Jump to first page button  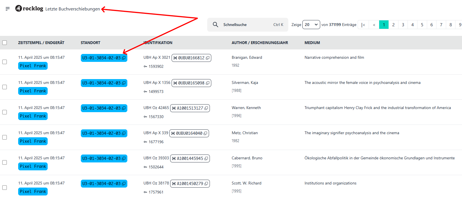[x=363, y=25]
